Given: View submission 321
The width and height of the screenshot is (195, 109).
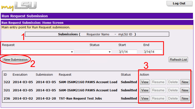Looking at the screenshot, I should point(145,90).
